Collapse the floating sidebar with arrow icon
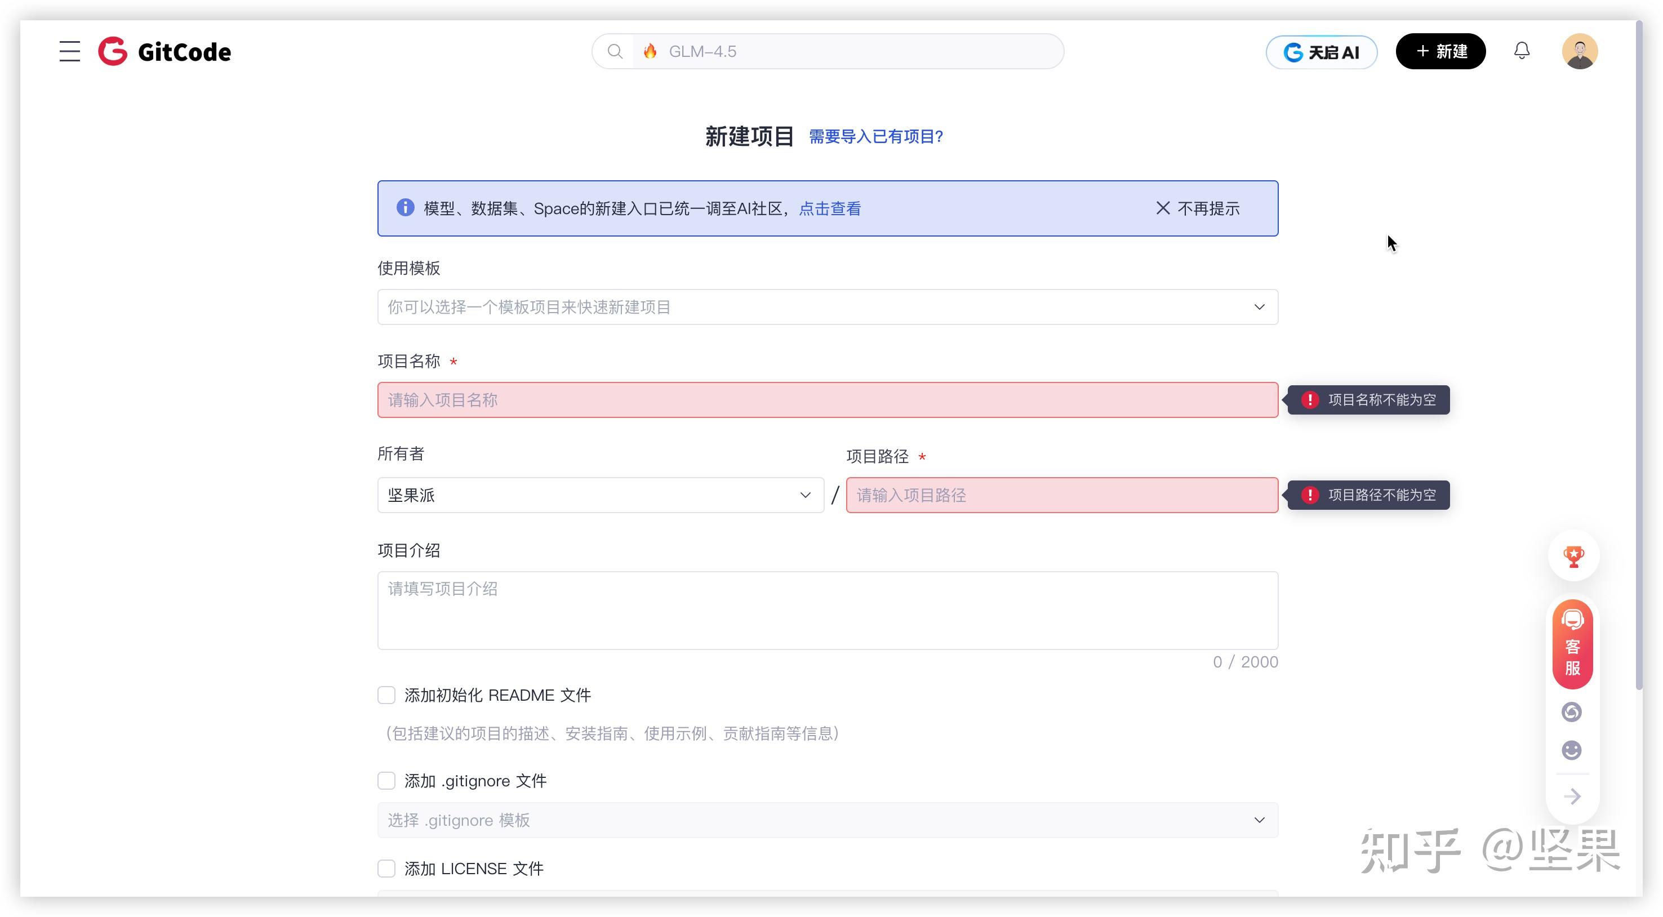The height and width of the screenshot is (917, 1663). point(1573,796)
